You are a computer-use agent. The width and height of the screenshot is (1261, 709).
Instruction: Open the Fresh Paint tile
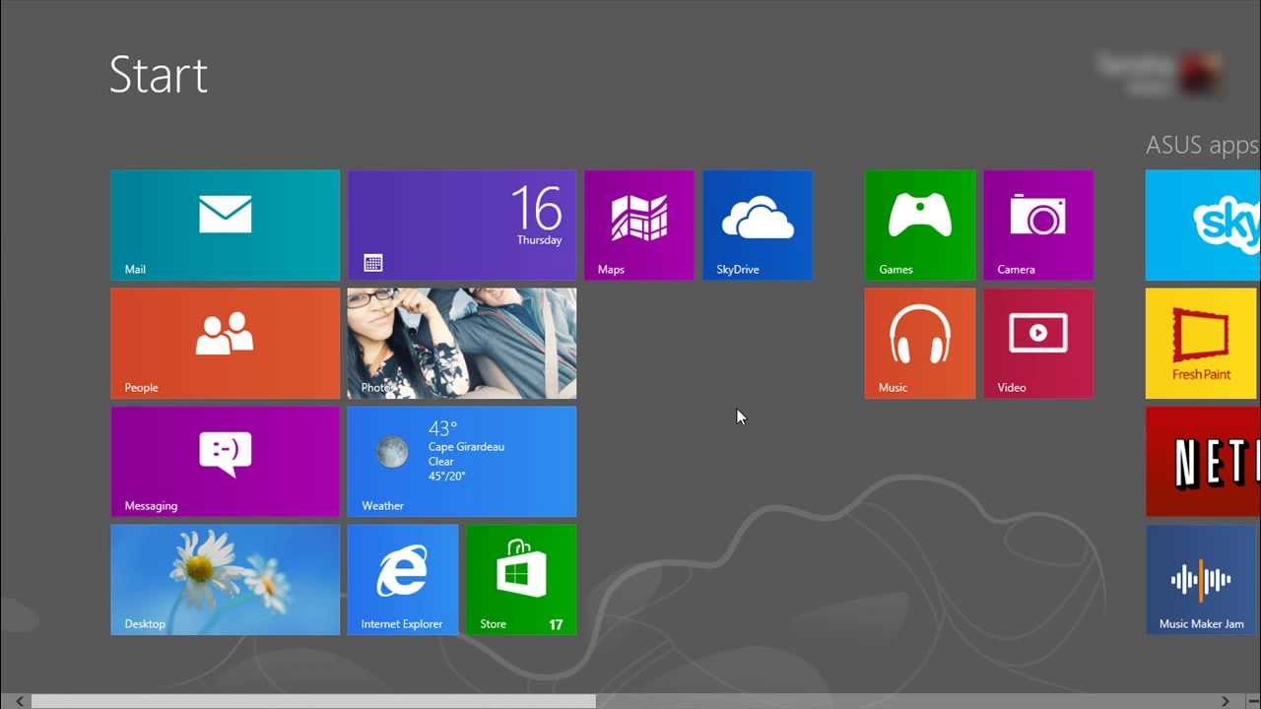[1203, 344]
